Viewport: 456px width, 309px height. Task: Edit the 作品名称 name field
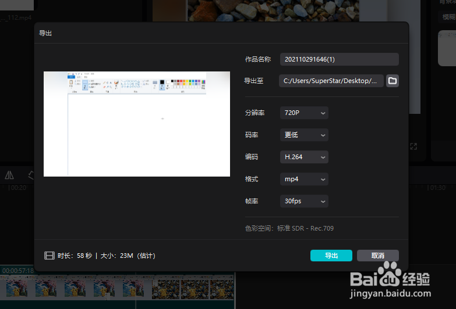(340, 59)
